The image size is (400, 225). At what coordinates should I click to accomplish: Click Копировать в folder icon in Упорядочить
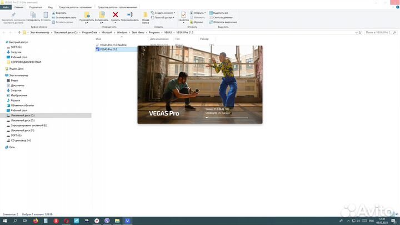pyautogui.click(x=102, y=15)
